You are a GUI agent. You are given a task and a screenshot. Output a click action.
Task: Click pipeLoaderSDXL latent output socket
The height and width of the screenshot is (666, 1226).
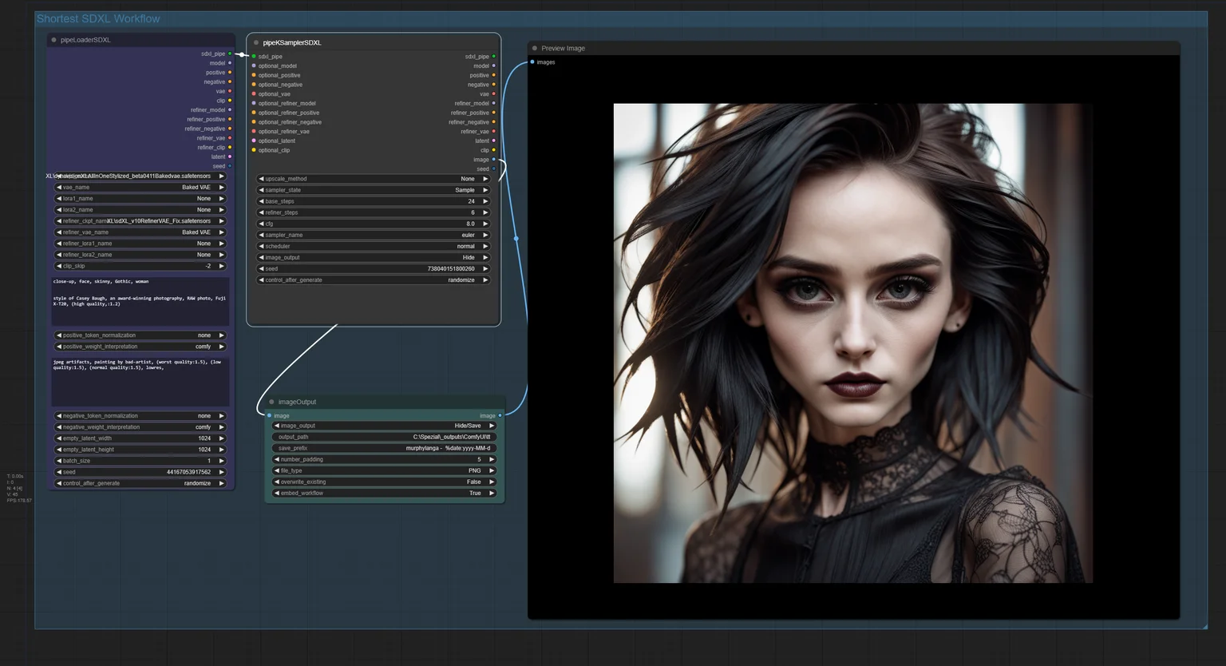click(230, 157)
